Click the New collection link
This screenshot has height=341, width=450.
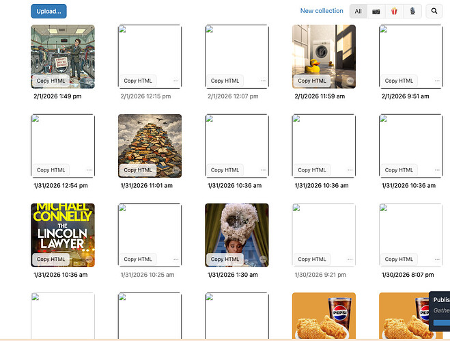click(322, 11)
